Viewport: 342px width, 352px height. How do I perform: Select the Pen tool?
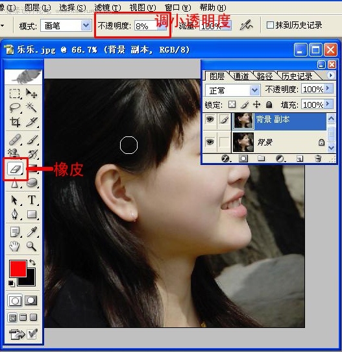(14, 214)
